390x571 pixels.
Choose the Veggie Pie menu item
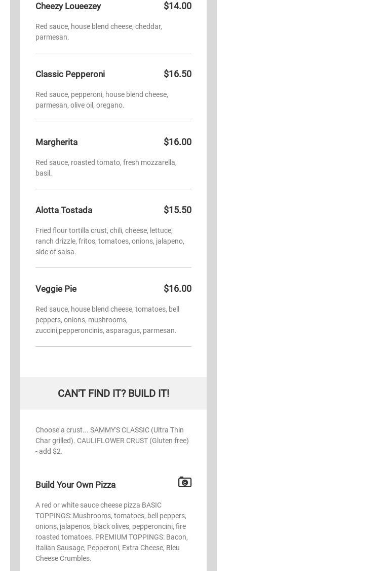click(x=56, y=289)
